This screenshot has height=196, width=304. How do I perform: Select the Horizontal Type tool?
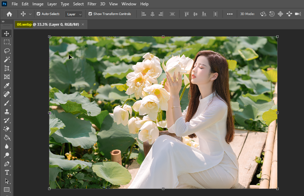(7, 172)
